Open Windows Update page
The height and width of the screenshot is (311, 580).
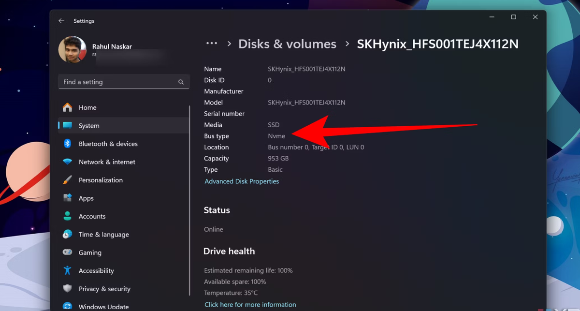click(x=123, y=306)
